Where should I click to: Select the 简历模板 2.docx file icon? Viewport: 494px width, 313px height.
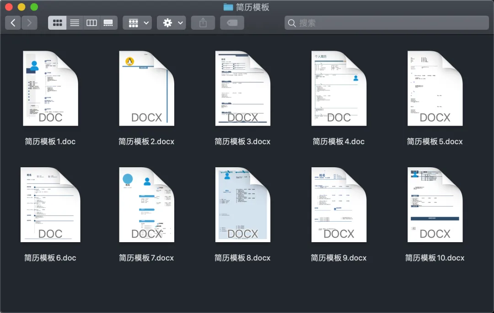(x=146, y=88)
